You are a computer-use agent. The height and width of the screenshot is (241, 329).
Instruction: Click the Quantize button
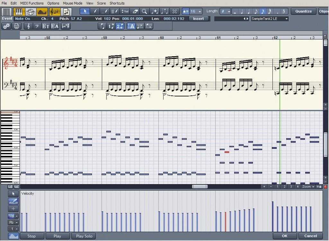click(x=303, y=11)
